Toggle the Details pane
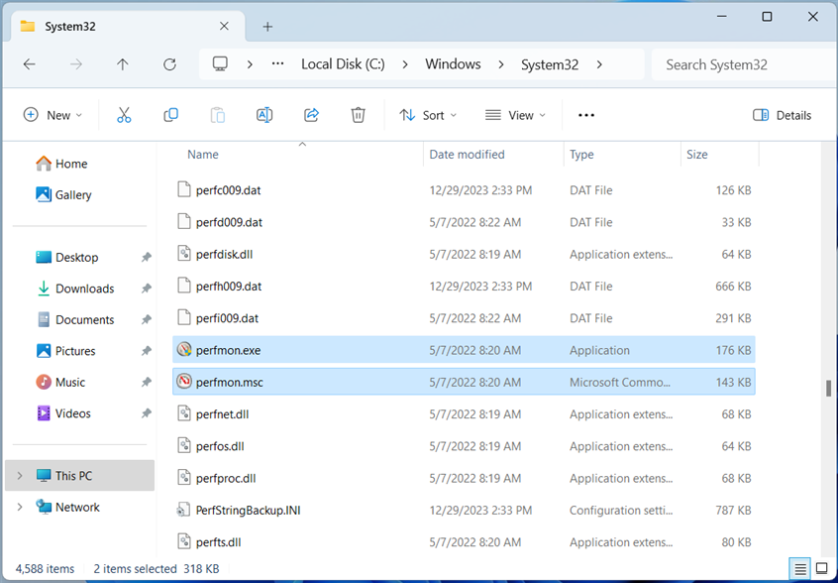The width and height of the screenshot is (838, 583). point(782,115)
